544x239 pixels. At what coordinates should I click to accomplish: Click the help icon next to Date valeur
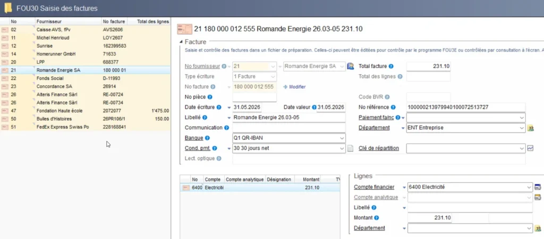314,107
